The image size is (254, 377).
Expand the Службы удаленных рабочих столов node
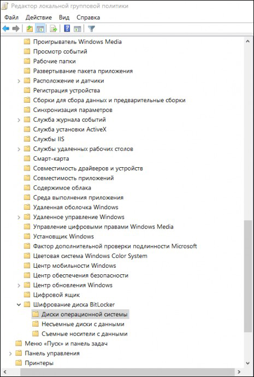(19, 149)
